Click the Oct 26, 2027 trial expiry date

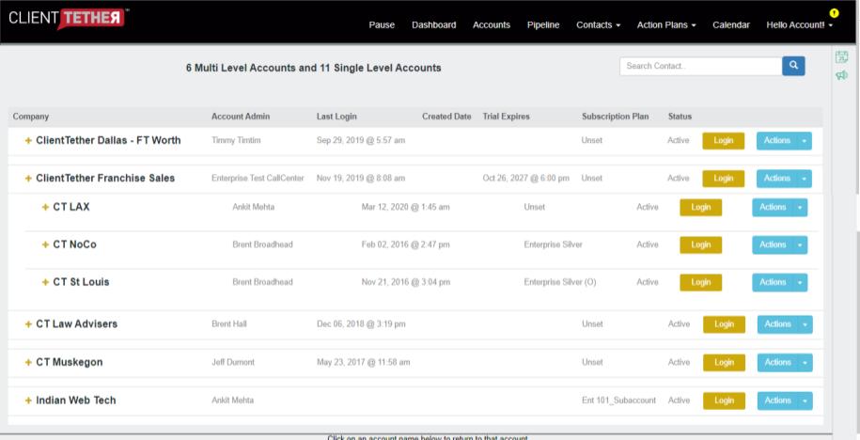[x=526, y=179]
